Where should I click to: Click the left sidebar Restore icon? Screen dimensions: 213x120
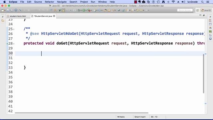click(x=3, y=17)
